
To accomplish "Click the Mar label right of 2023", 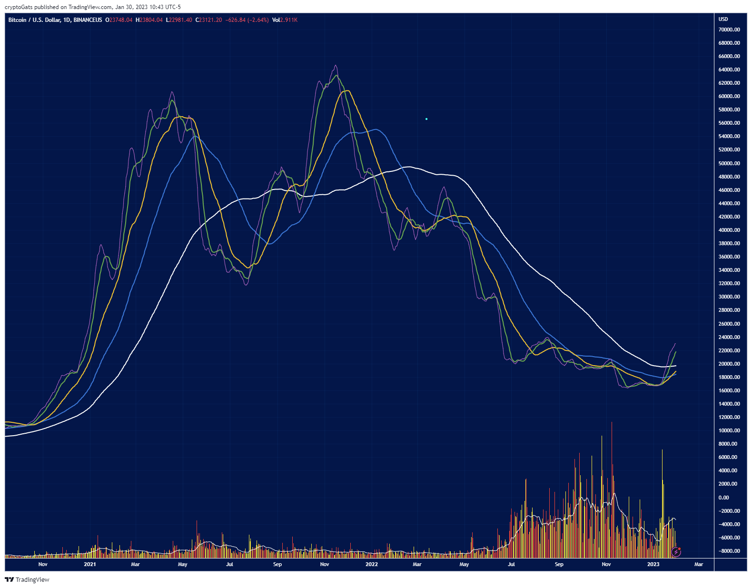I will click(x=699, y=564).
